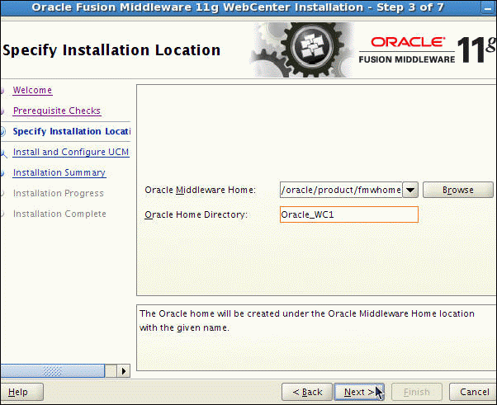Minimize the installer window
The width and height of the screenshot is (497, 405).
pos(487,8)
